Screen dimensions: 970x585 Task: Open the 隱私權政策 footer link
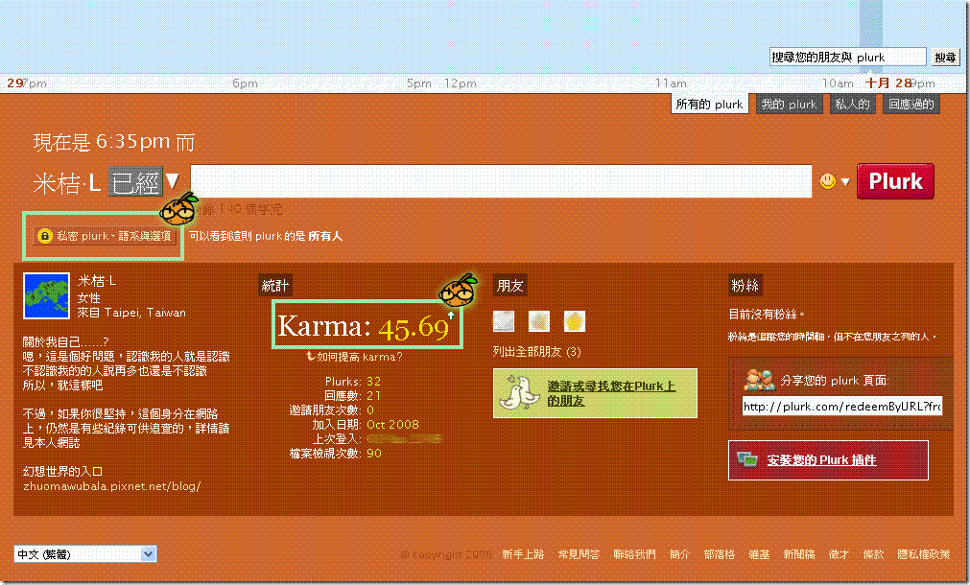pyautogui.click(x=924, y=554)
